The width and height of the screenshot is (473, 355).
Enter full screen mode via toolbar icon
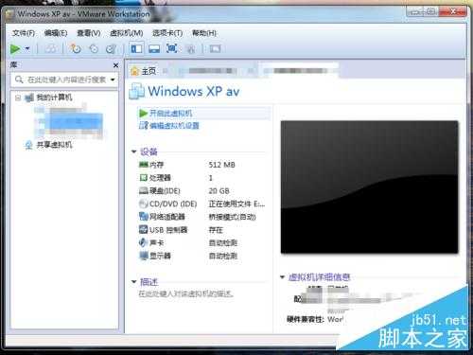pyautogui.click(x=171, y=48)
